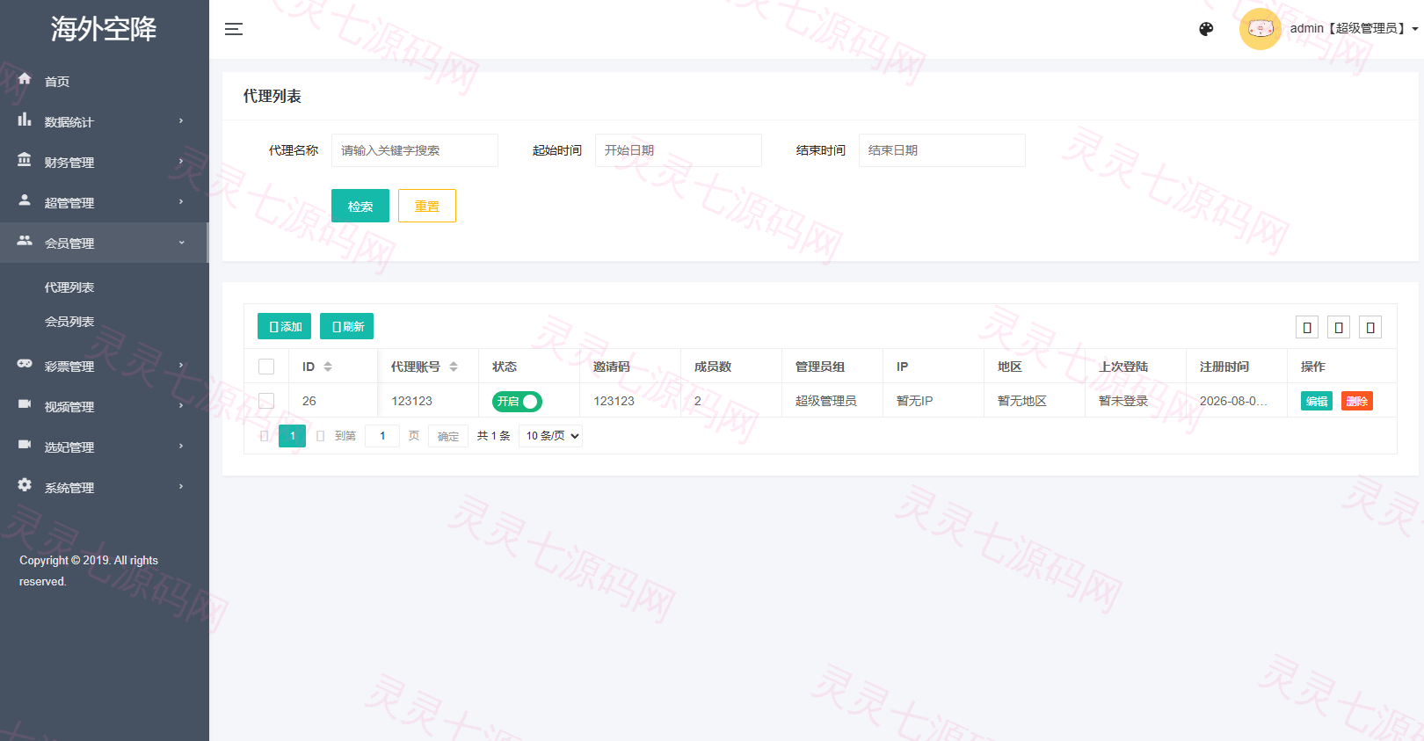Viewport: 1424px width, 741px height.
Task: Click the 会员管理 group icon
Action: pyautogui.click(x=25, y=240)
